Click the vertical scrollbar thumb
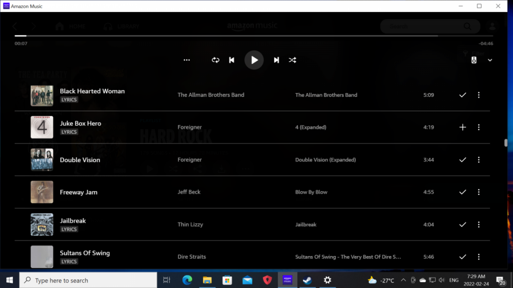 pyautogui.click(x=506, y=142)
